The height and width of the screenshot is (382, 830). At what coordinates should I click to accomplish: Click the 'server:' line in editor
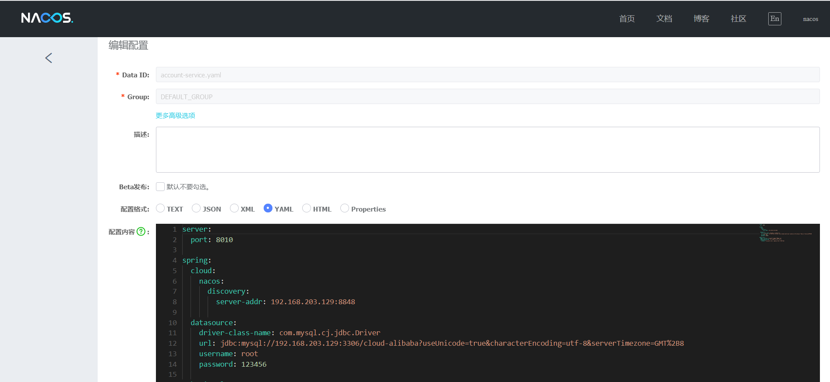click(x=197, y=229)
